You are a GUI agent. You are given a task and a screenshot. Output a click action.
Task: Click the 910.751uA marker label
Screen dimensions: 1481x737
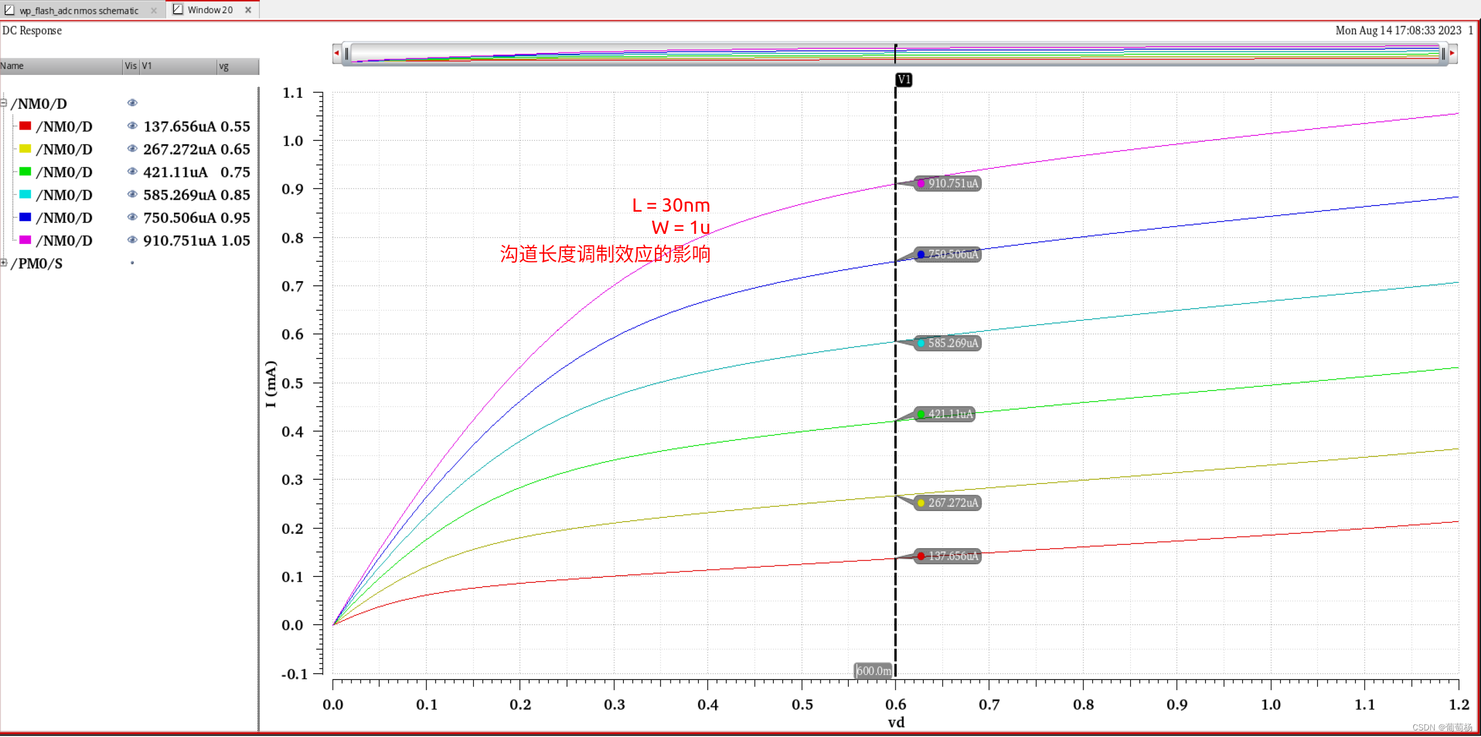click(953, 184)
